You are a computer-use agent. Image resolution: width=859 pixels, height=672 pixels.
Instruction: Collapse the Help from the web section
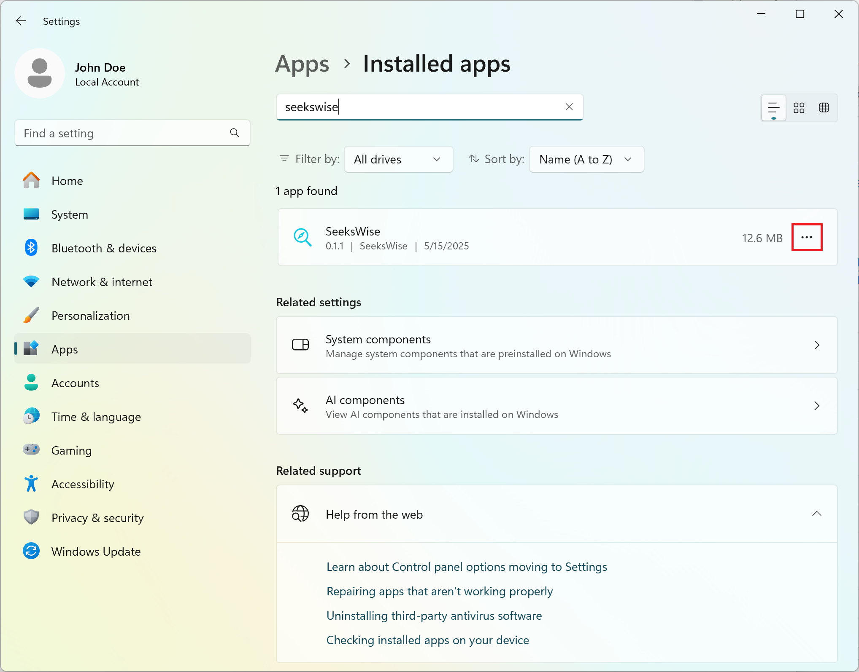817,514
